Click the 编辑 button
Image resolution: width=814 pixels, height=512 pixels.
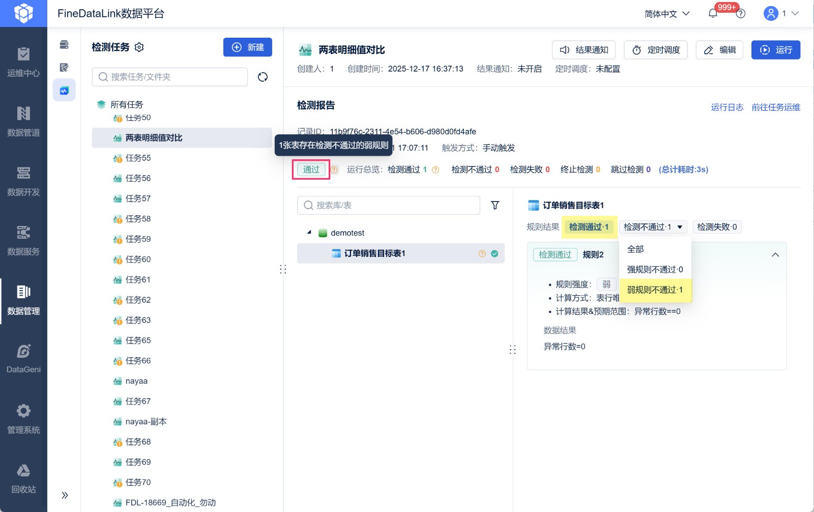719,50
